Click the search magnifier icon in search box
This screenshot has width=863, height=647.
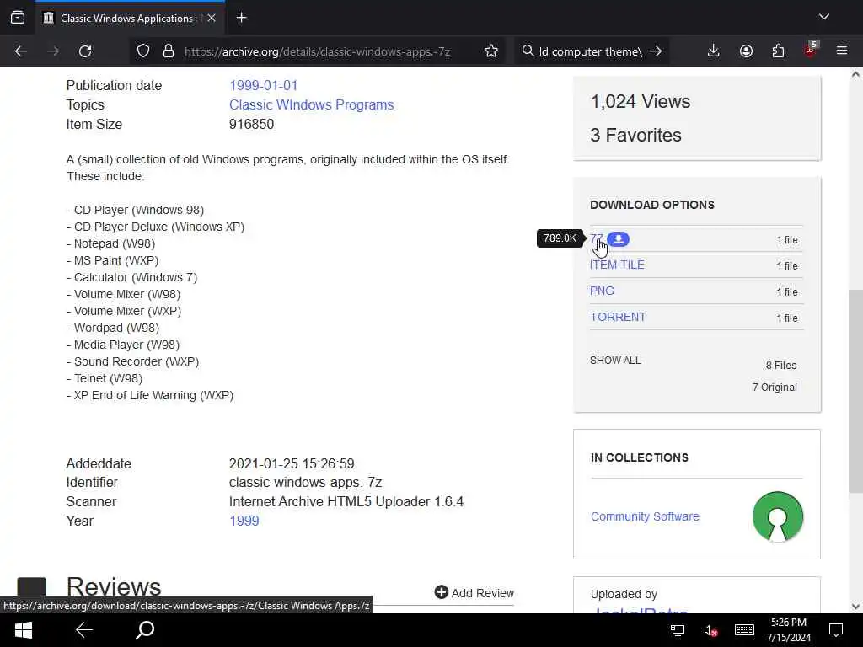pyautogui.click(x=528, y=51)
